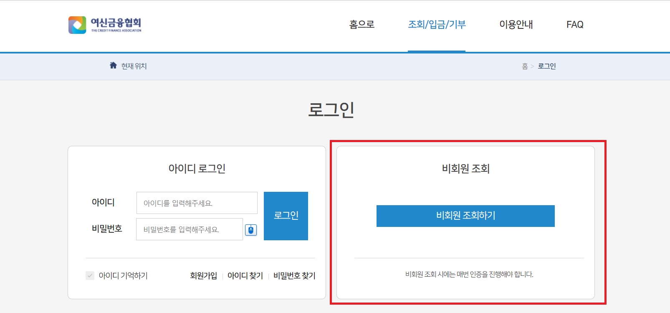Open the 홈으로 menu item
The image size is (670, 313).
click(362, 25)
